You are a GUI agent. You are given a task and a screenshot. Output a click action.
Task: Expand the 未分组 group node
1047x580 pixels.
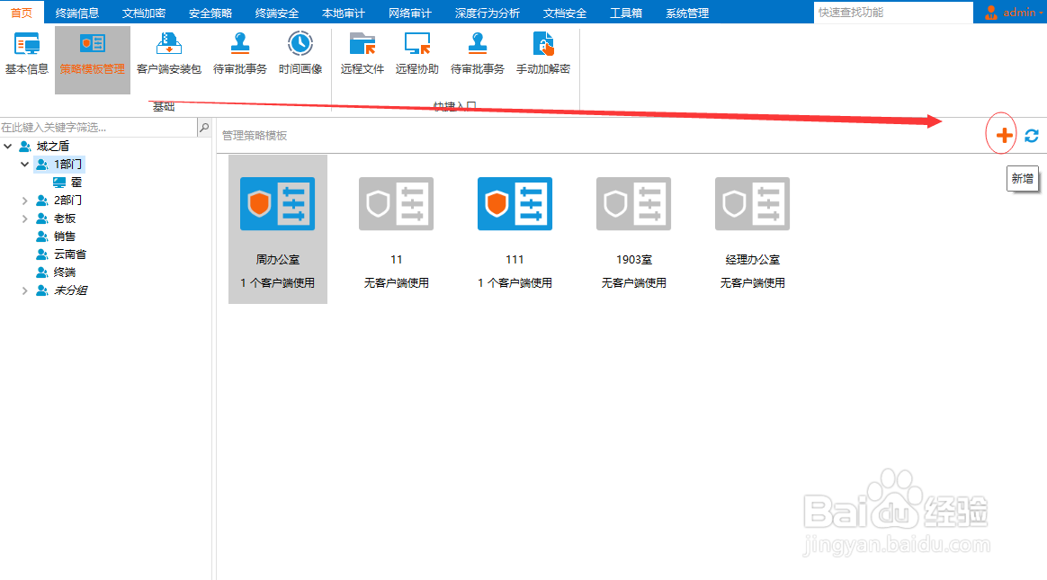(27, 290)
